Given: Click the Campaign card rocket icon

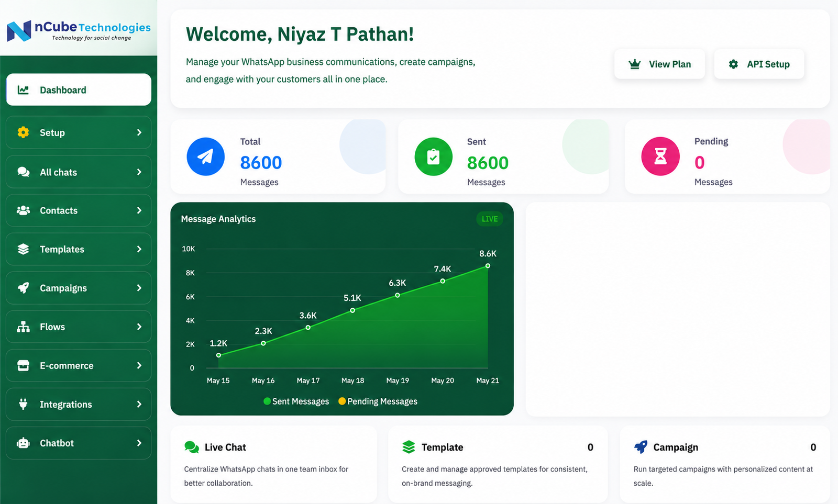Looking at the screenshot, I should (x=641, y=447).
